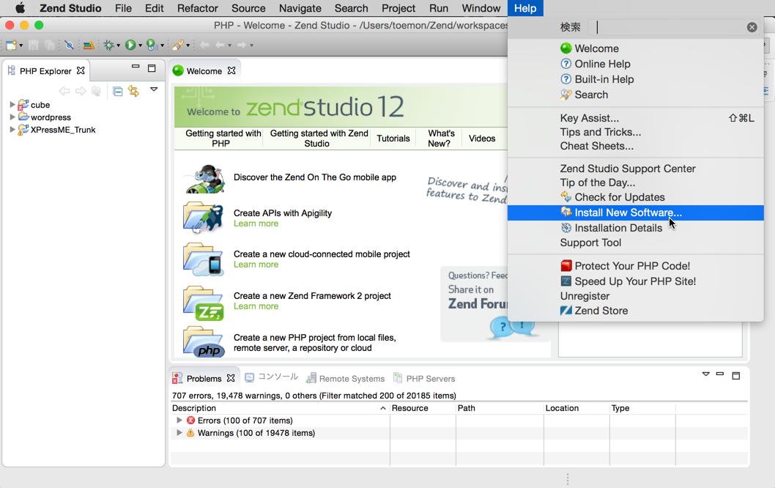Click Learn more under Apigility
This screenshot has height=488, width=775.
pyautogui.click(x=256, y=223)
